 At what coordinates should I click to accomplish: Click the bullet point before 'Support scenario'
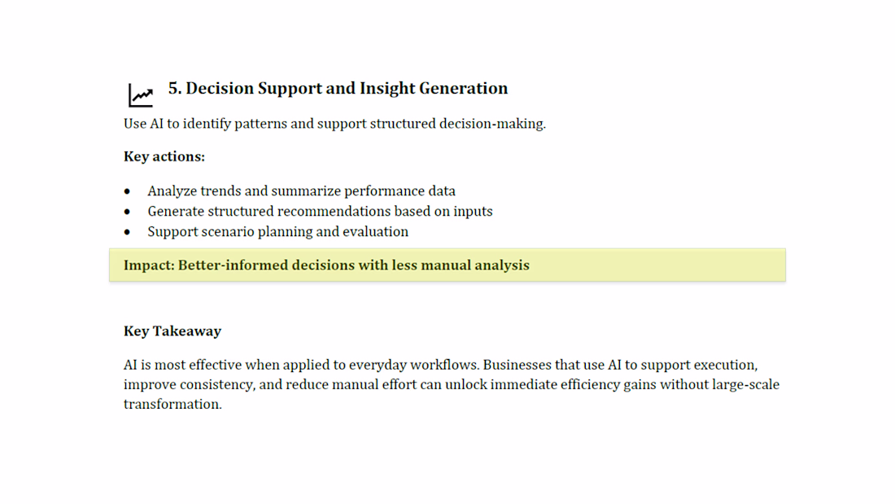[127, 233]
